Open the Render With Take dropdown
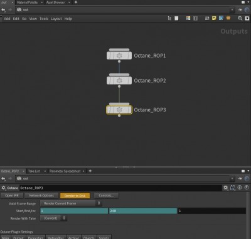This screenshot has width=251, height=239. tap(53, 218)
